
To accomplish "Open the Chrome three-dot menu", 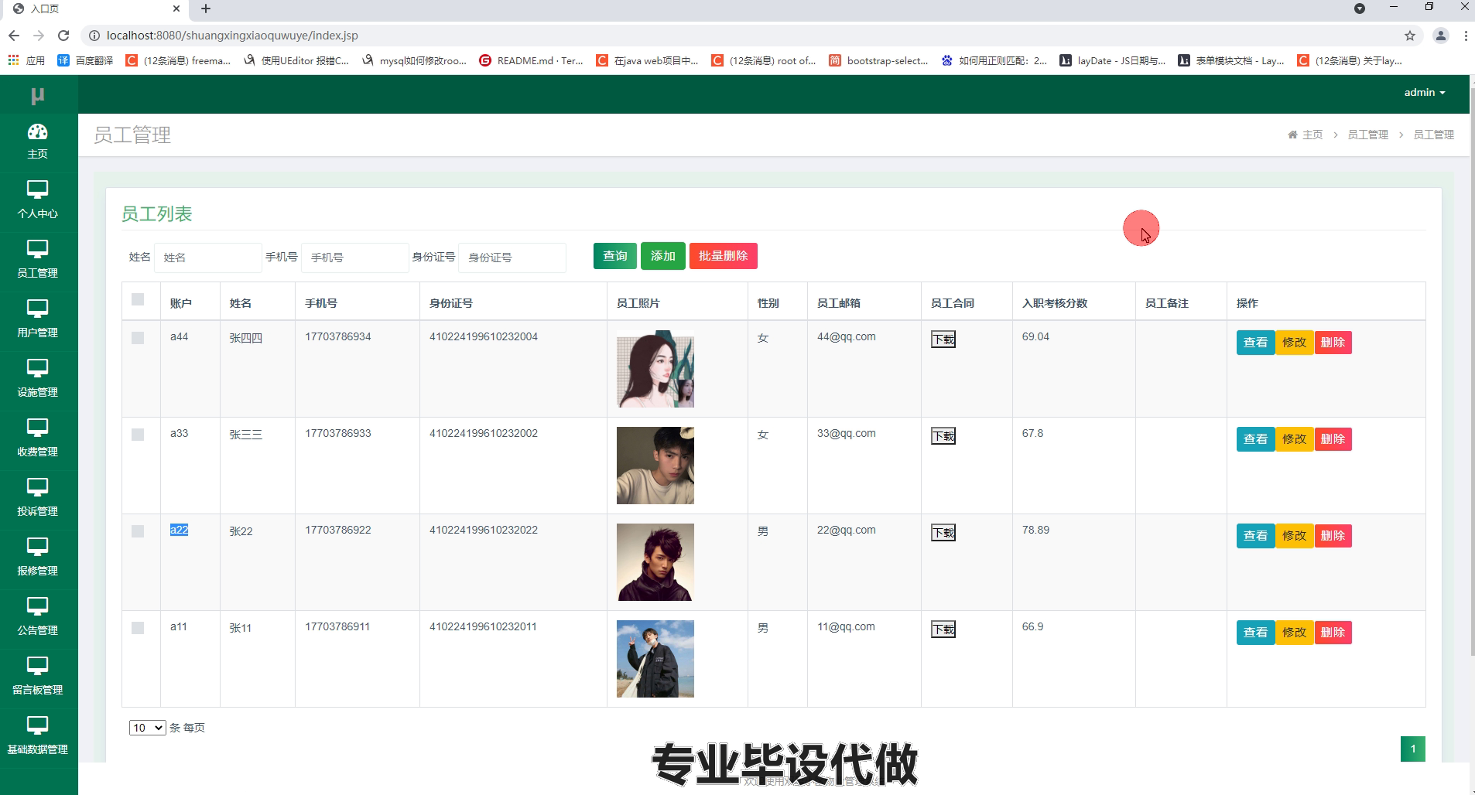I will tap(1465, 36).
